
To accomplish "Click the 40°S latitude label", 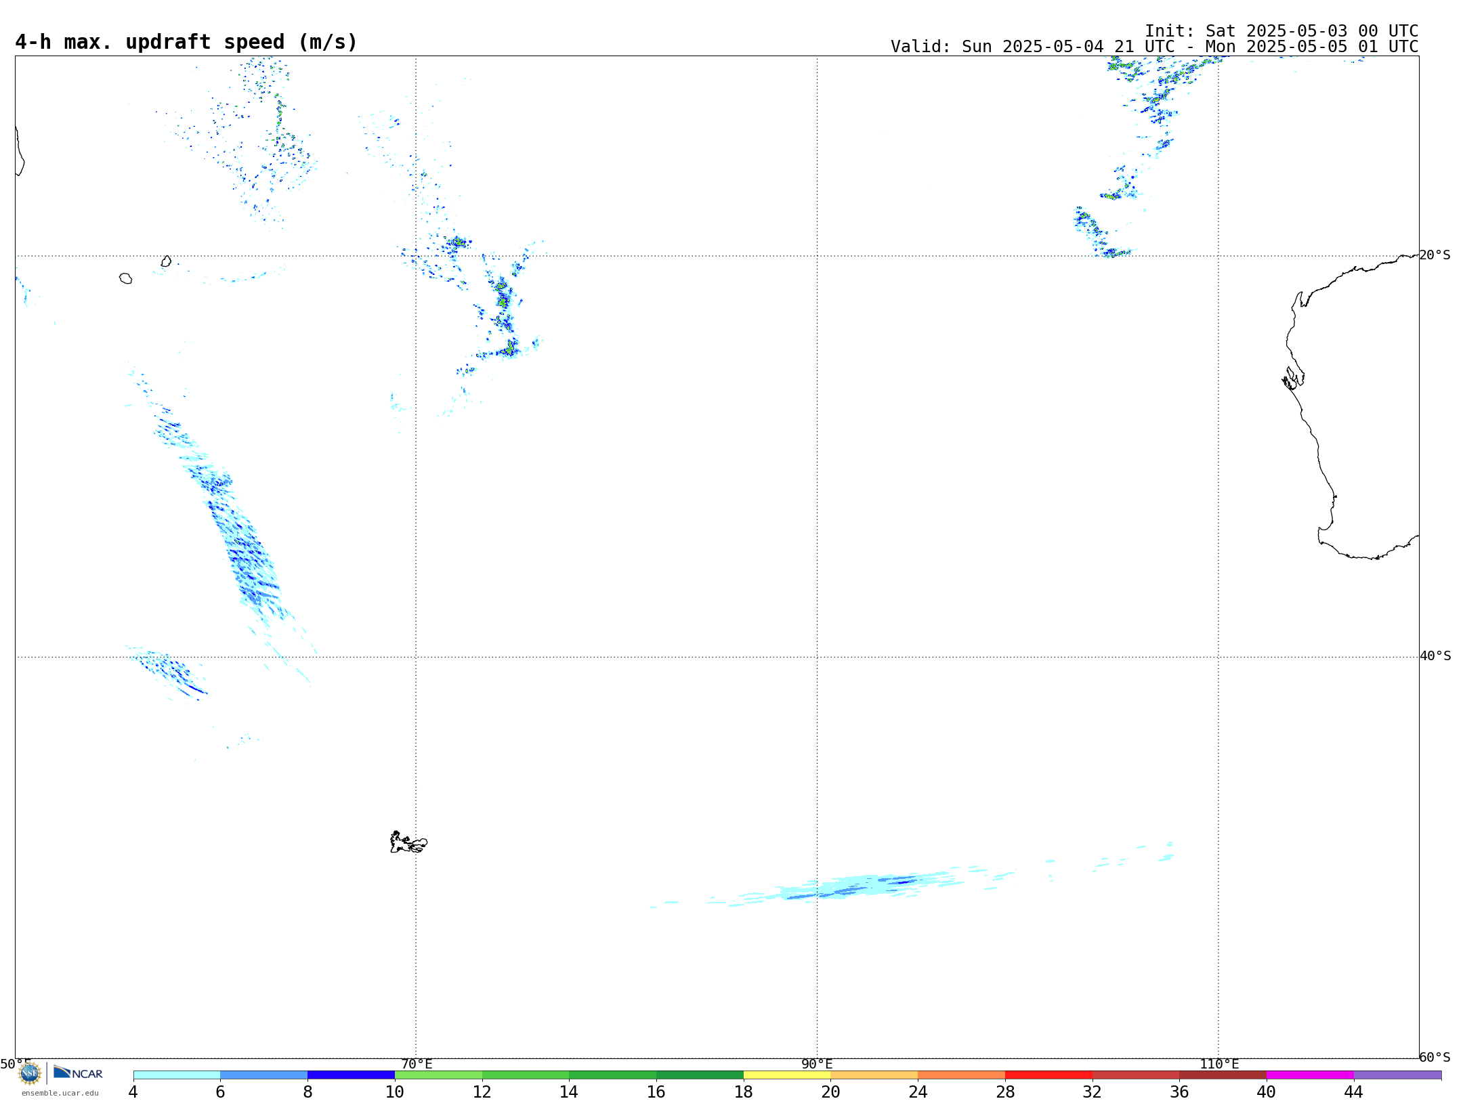I will [1435, 656].
